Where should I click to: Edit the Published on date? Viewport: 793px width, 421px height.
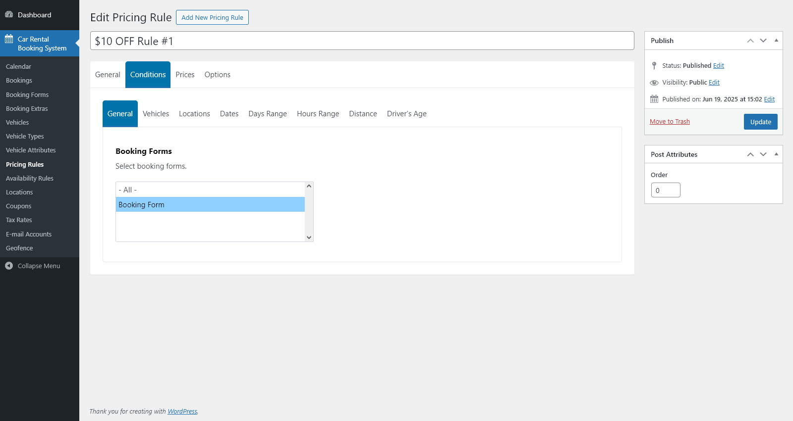769,99
